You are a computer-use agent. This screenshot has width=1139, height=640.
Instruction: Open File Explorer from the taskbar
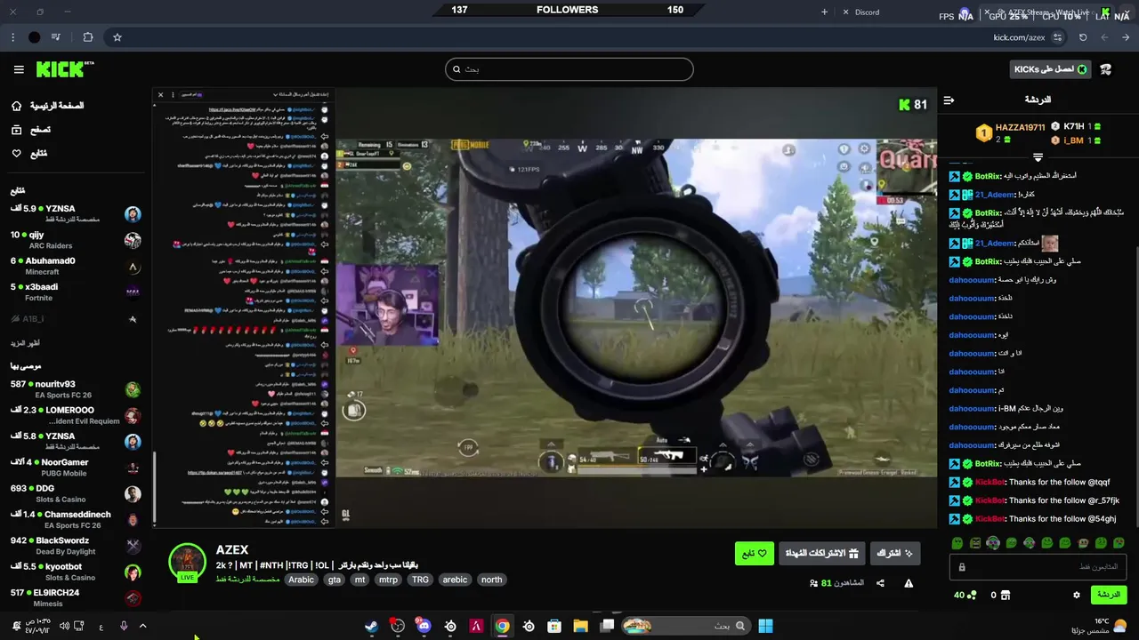(580, 626)
